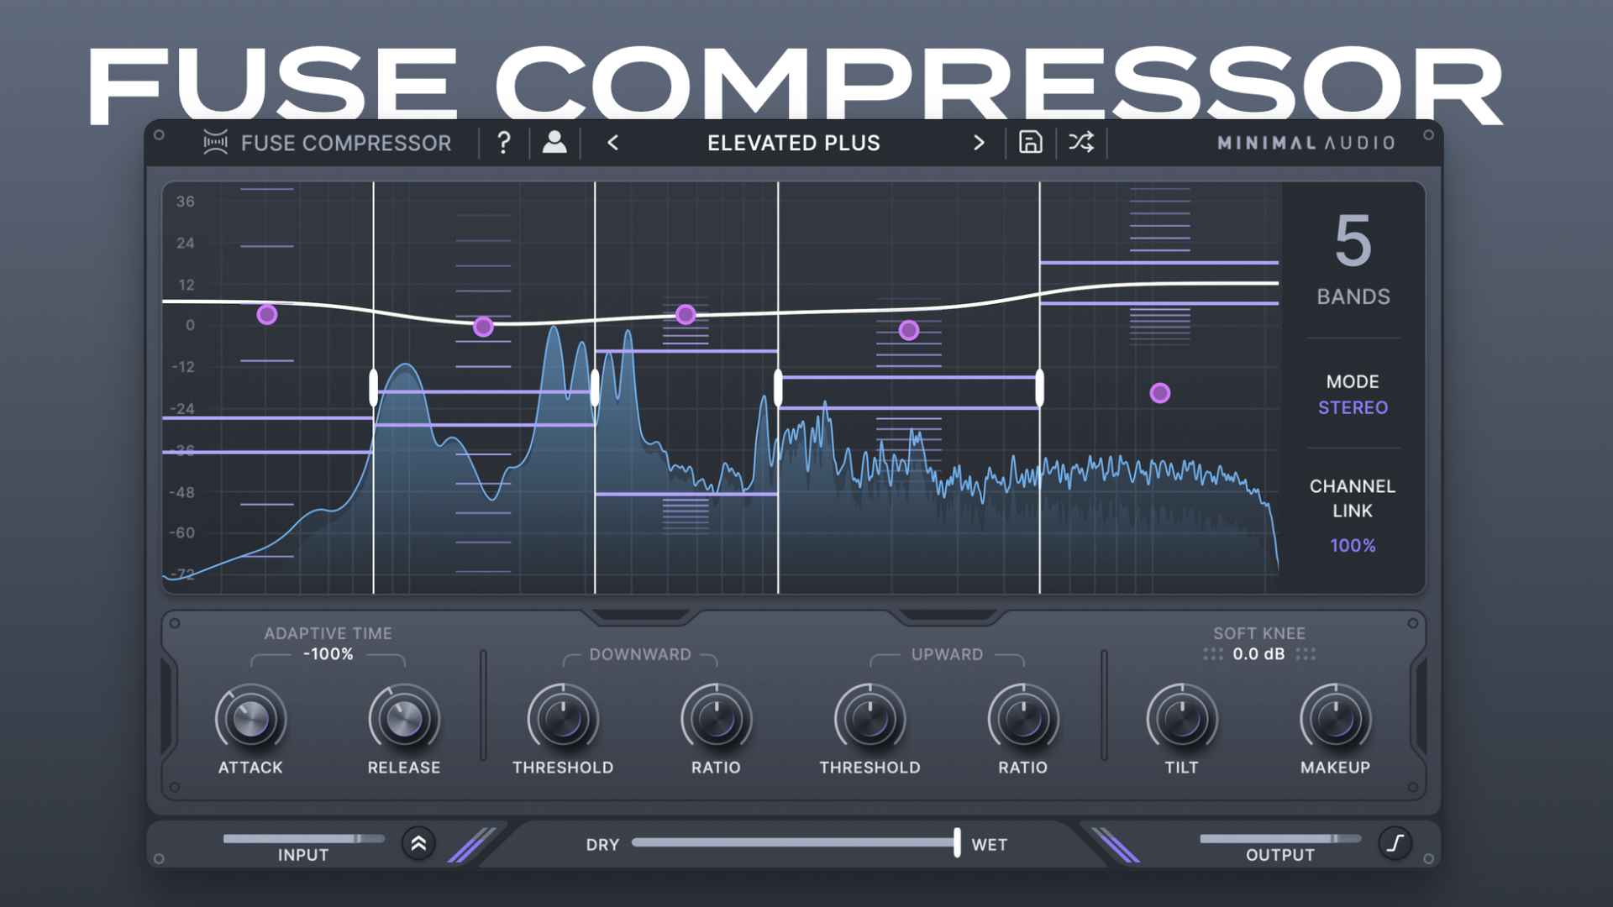
Task: Toggle the Adaptive Time setting
Action: tap(327, 655)
